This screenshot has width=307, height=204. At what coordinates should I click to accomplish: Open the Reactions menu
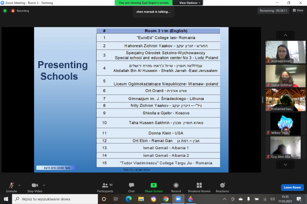coord(222,187)
